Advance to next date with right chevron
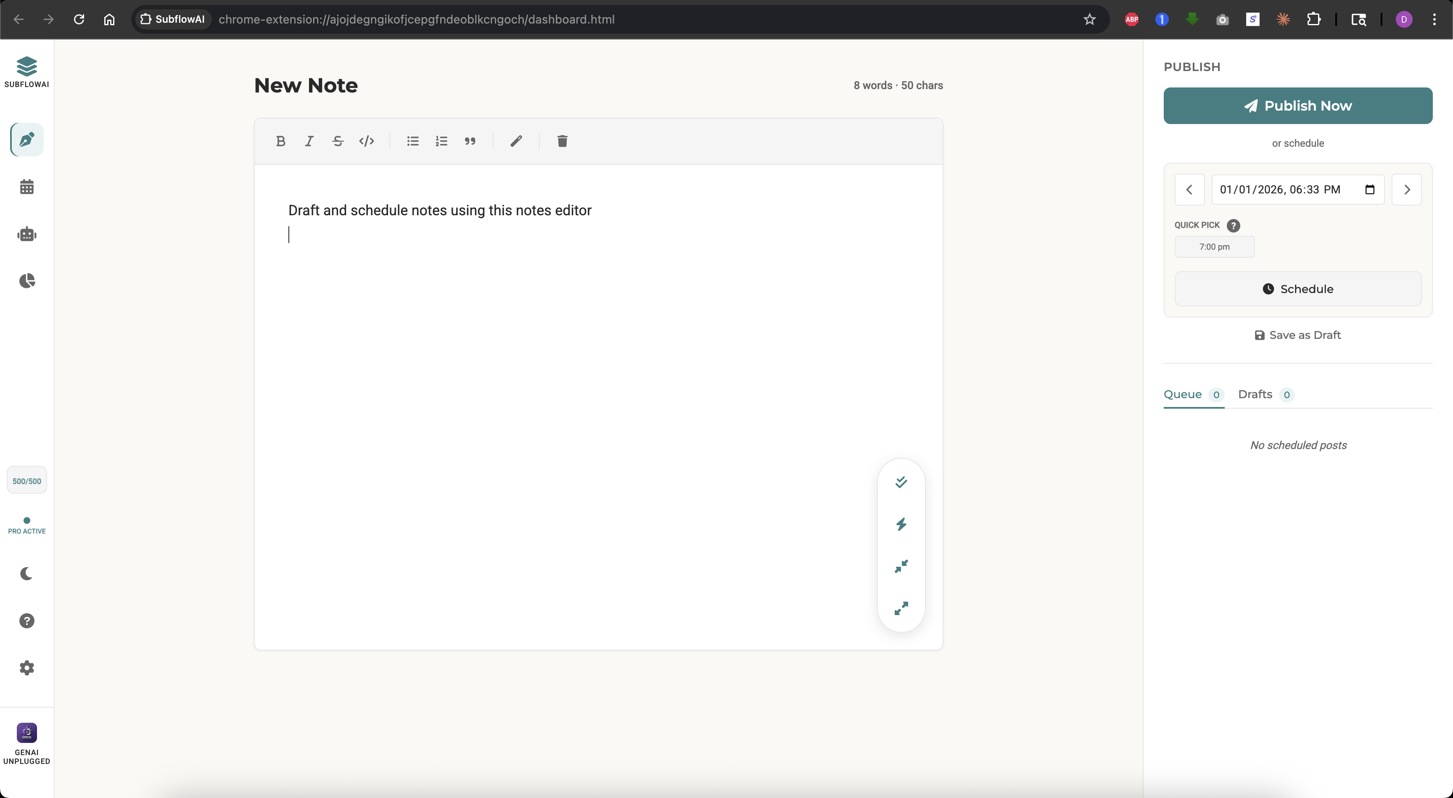This screenshot has height=798, width=1453. pyautogui.click(x=1407, y=190)
